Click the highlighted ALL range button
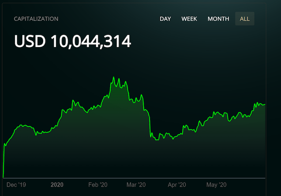The image size is (281, 196). pyautogui.click(x=245, y=19)
